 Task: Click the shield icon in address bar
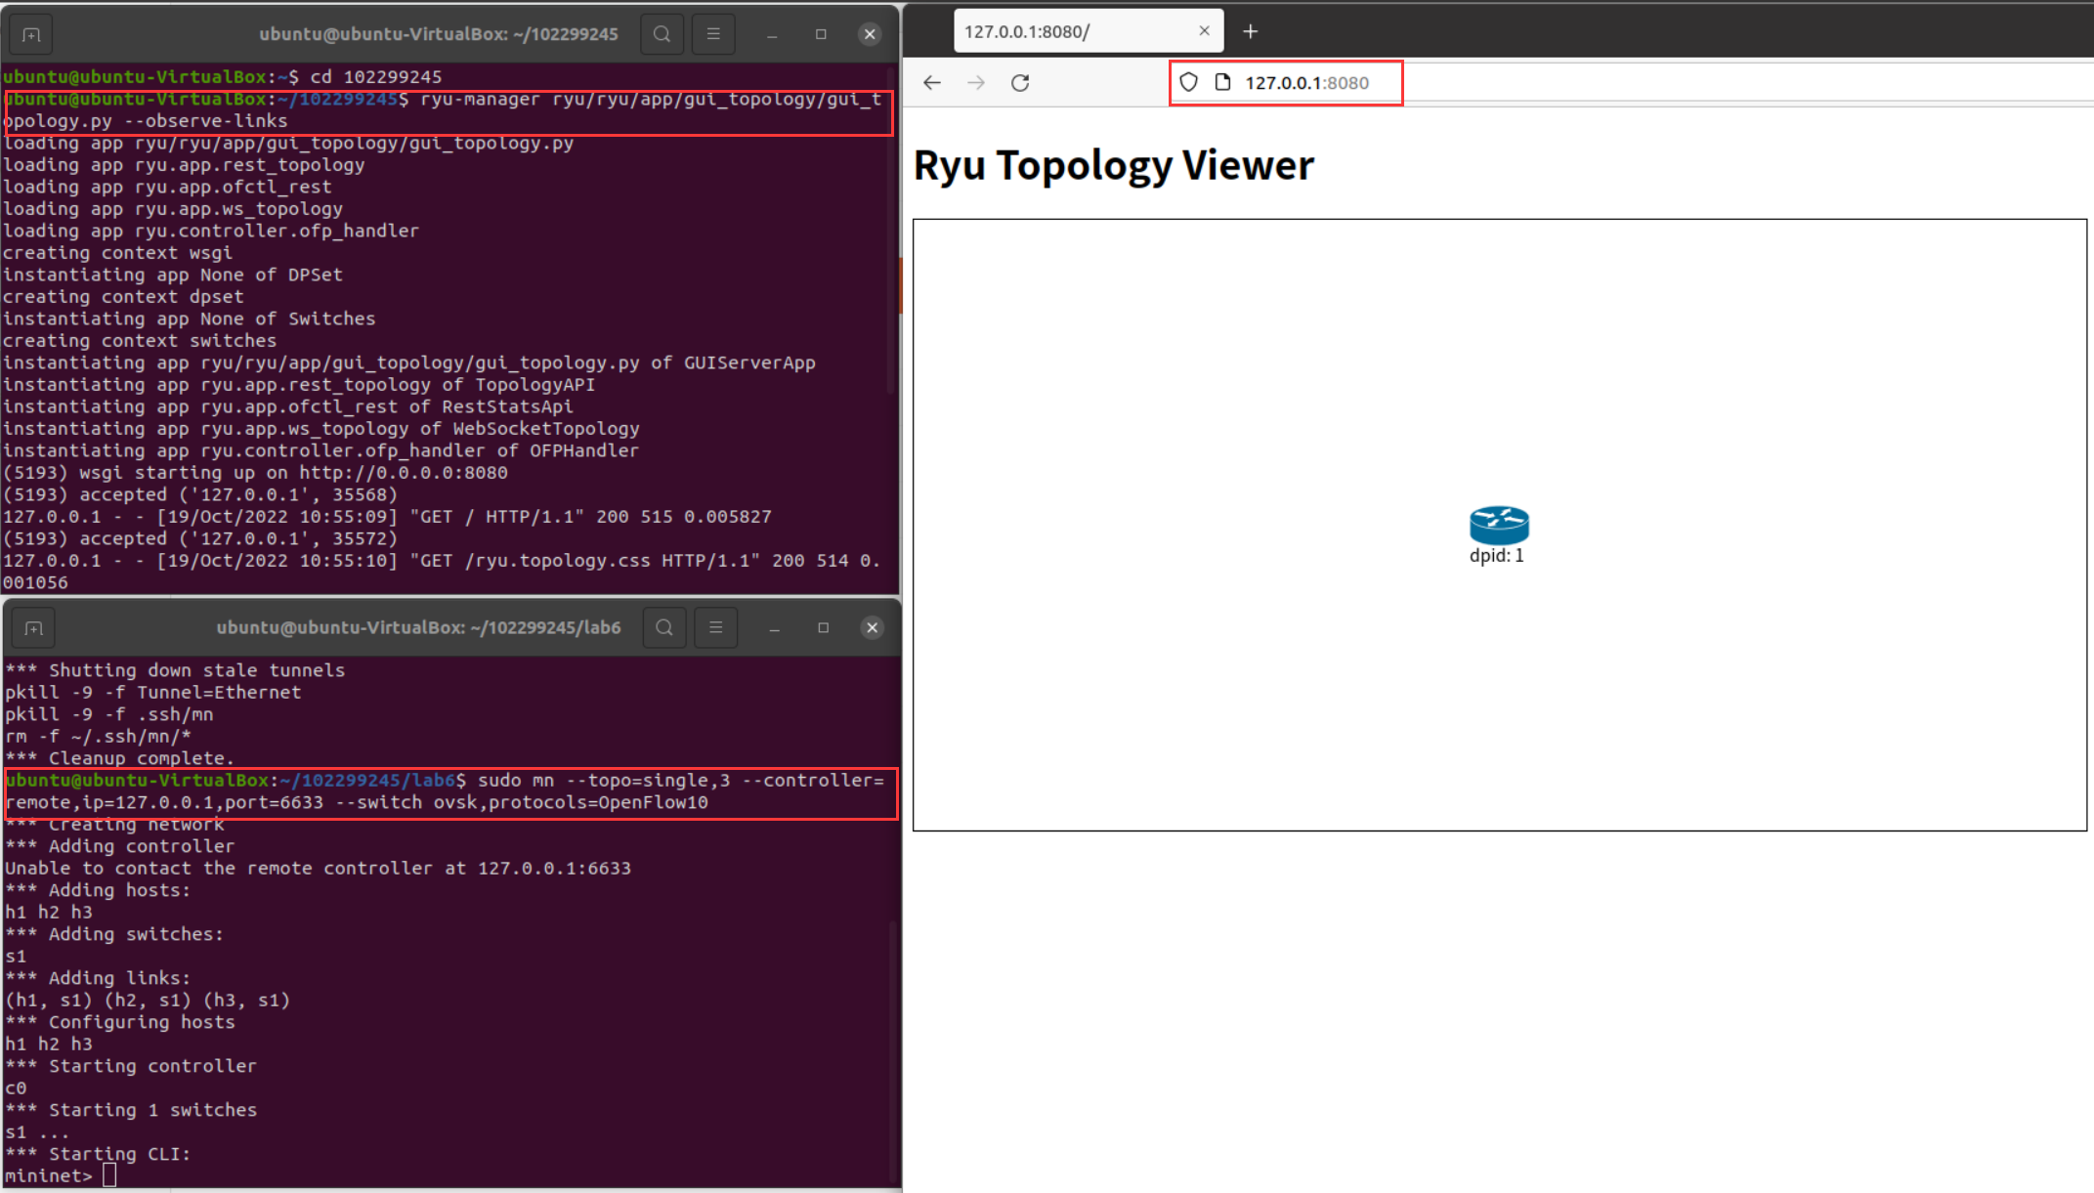point(1188,83)
